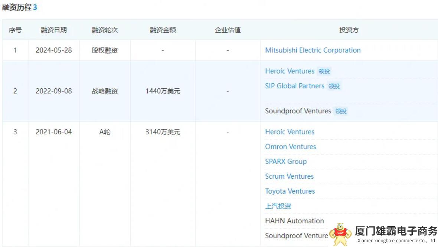Click the count 3 beside 融资历程 heading
Screen dimensions: 438x247
tap(35, 7)
